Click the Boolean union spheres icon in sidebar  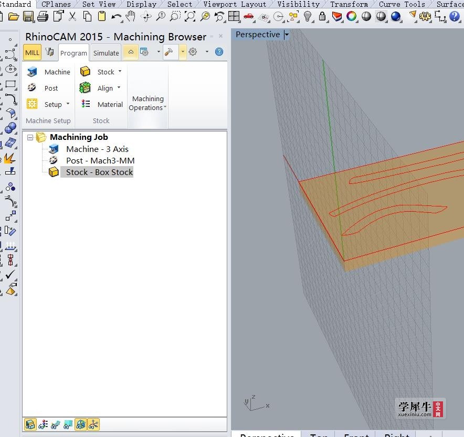coord(10,128)
